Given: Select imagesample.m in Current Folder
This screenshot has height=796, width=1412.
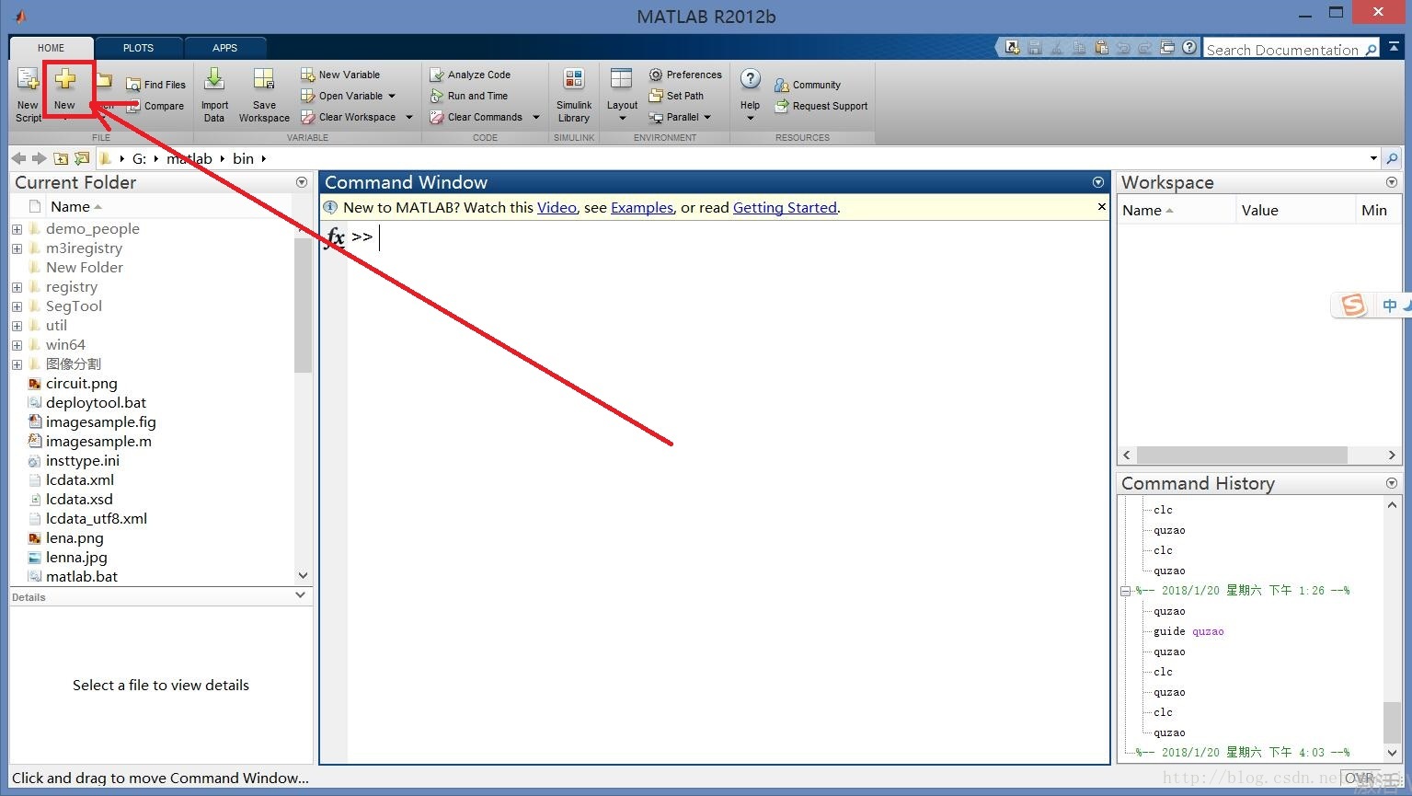Looking at the screenshot, I should 98,441.
